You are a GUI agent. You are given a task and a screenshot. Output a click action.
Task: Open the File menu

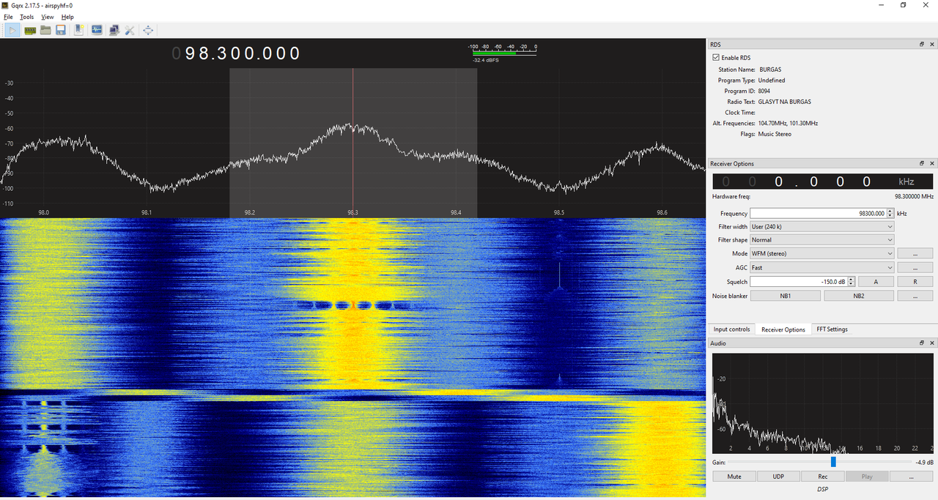click(x=8, y=17)
